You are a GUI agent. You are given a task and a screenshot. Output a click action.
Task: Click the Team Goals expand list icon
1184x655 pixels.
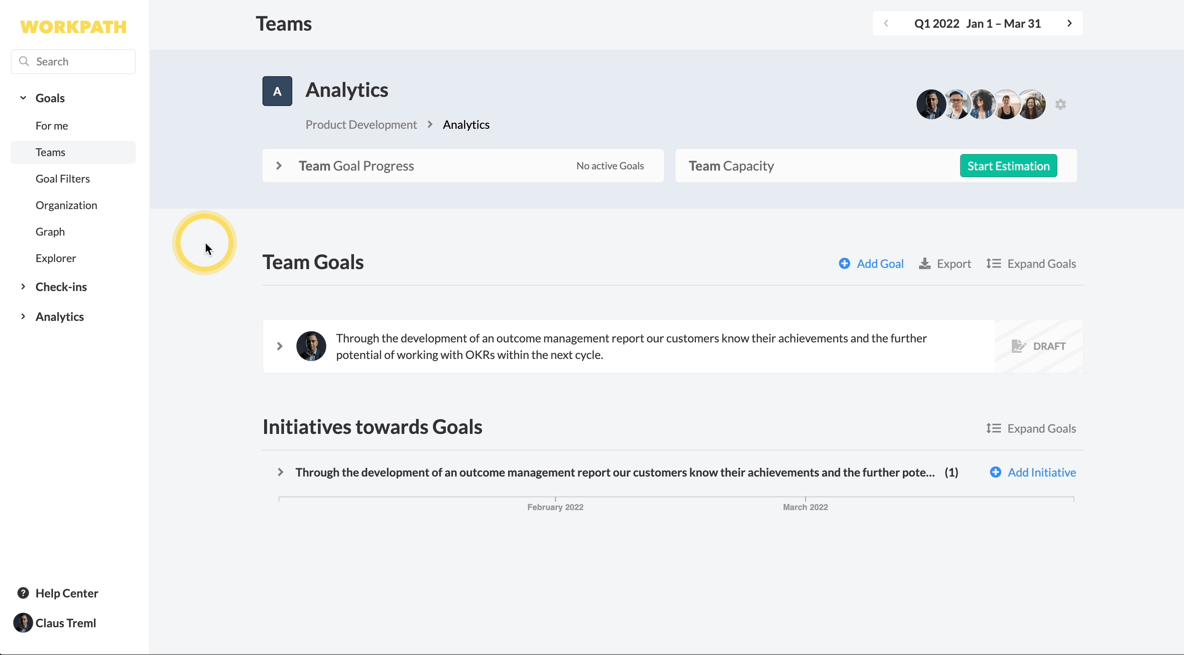[x=993, y=263]
